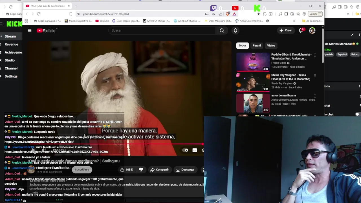Screen dimensions: 361x203
Task: Open All Bookmarks folder
Action: [311, 21]
